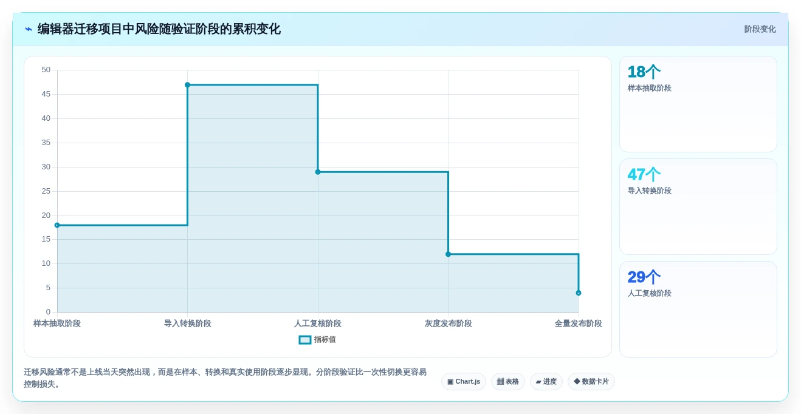
Task: Click the 人工复核阶段 axis label
Action: click(x=318, y=324)
